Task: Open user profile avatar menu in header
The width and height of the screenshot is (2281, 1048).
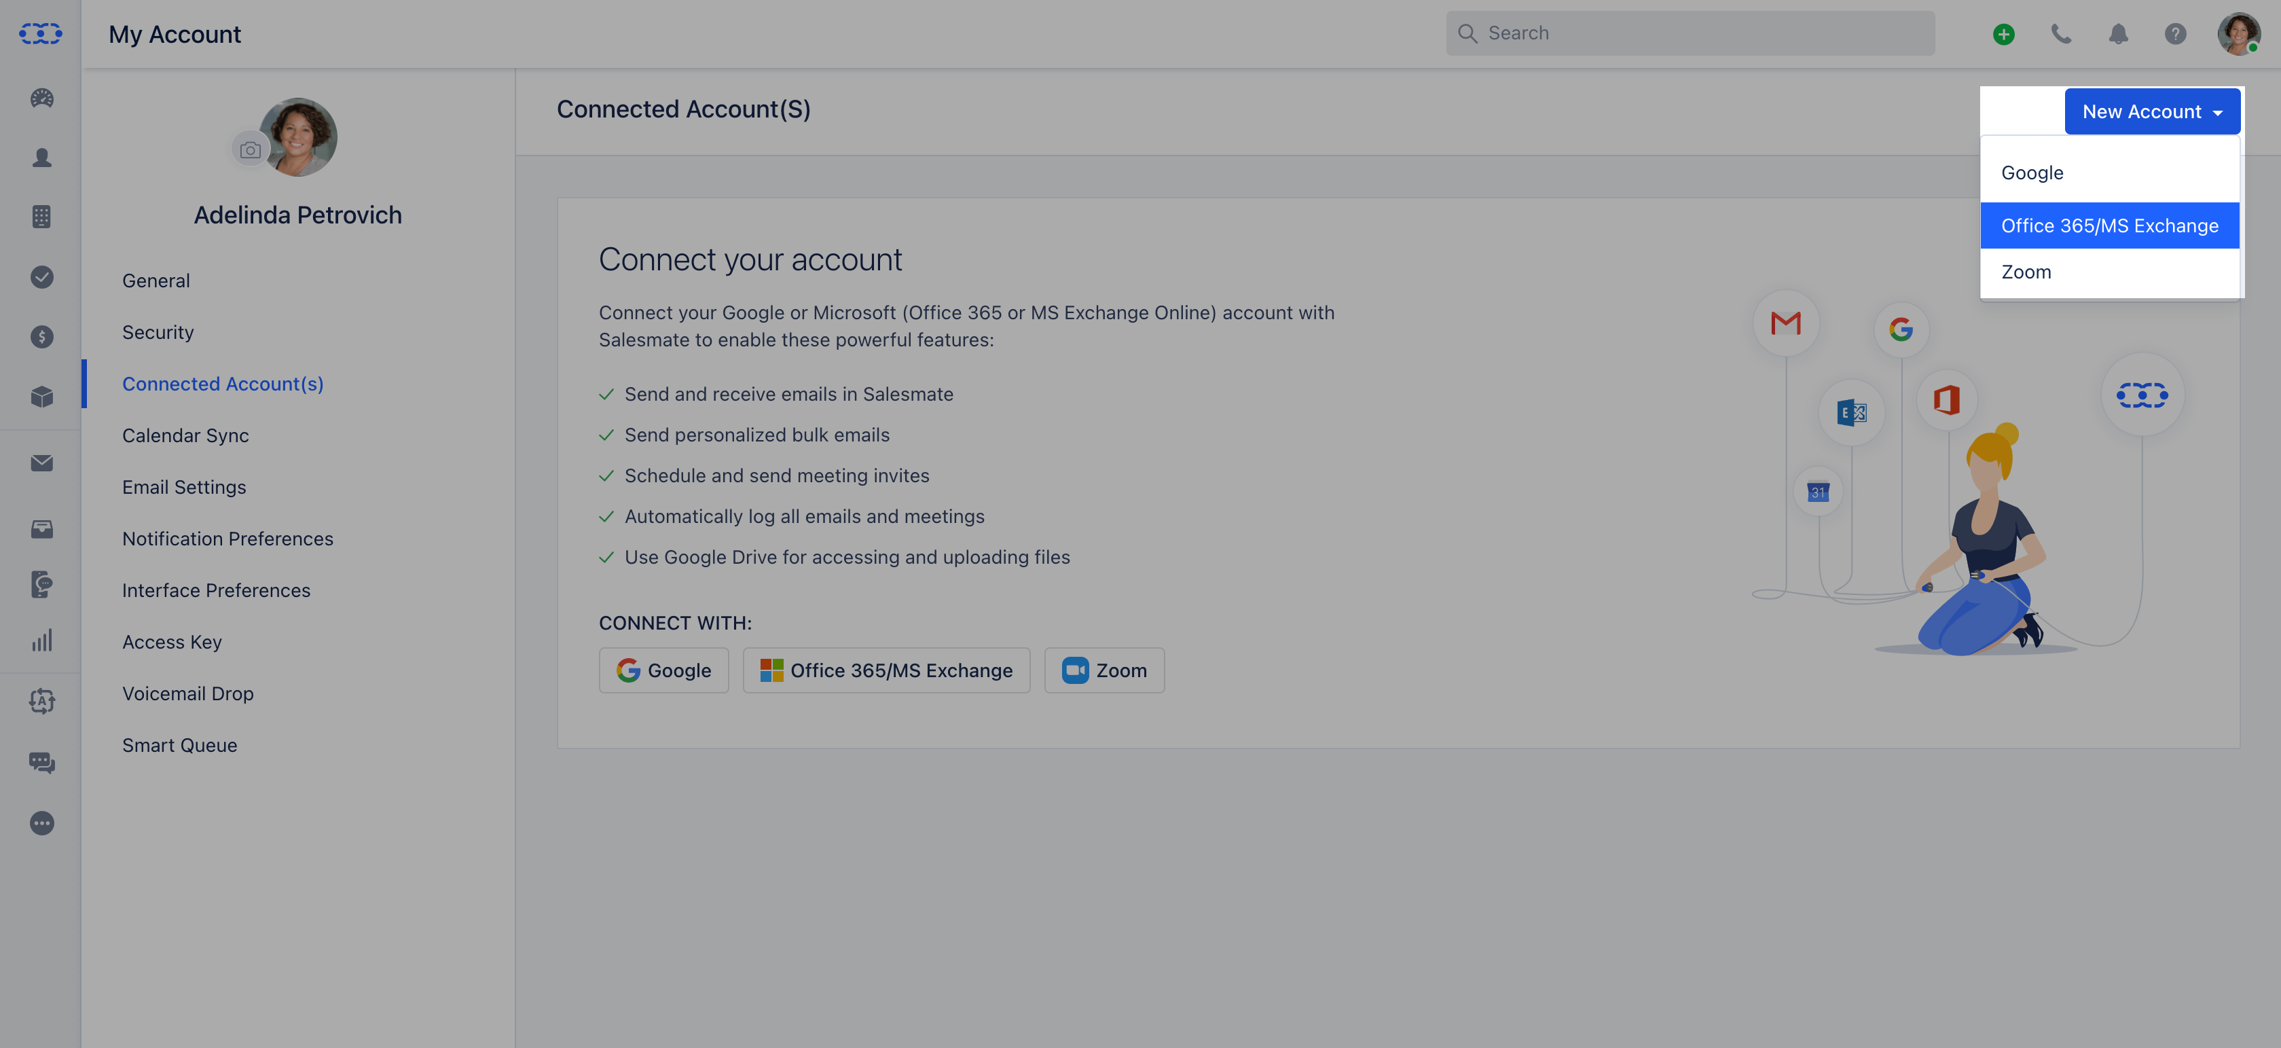Action: (x=2238, y=34)
